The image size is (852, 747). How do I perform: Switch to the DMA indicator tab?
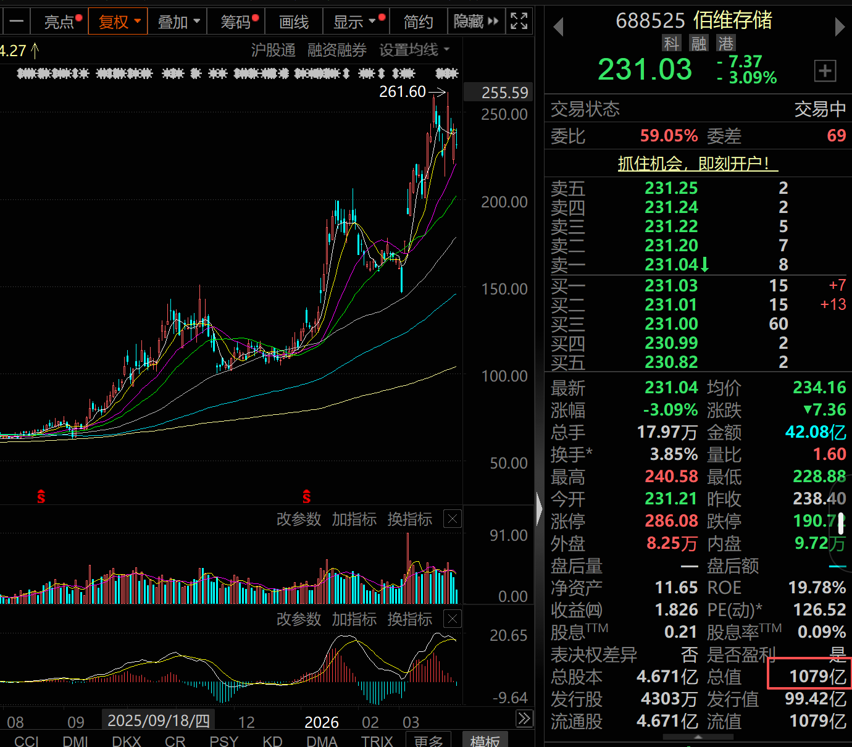(x=322, y=740)
